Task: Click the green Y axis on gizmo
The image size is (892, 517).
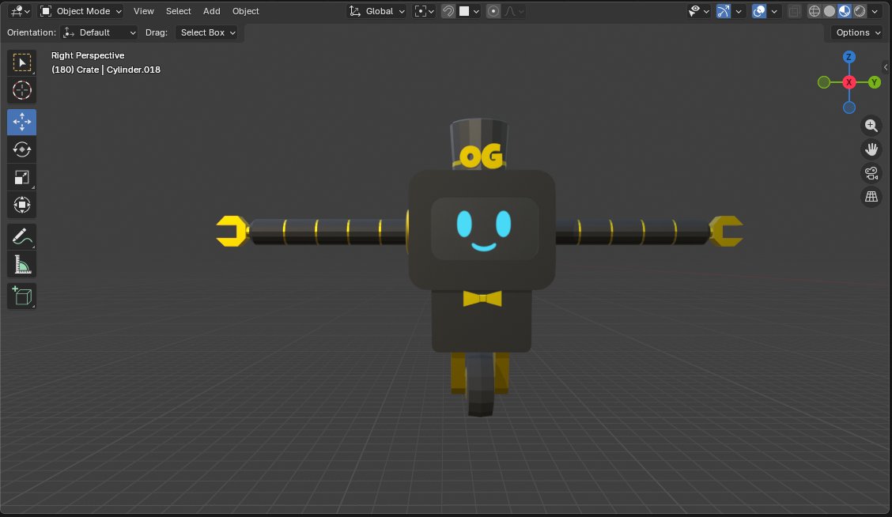Action: (x=875, y=82)
